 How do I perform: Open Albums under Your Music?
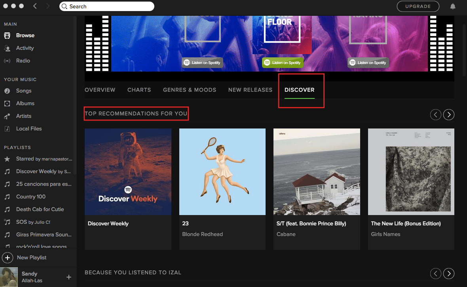pyautogui.click(x=25, y=104)
